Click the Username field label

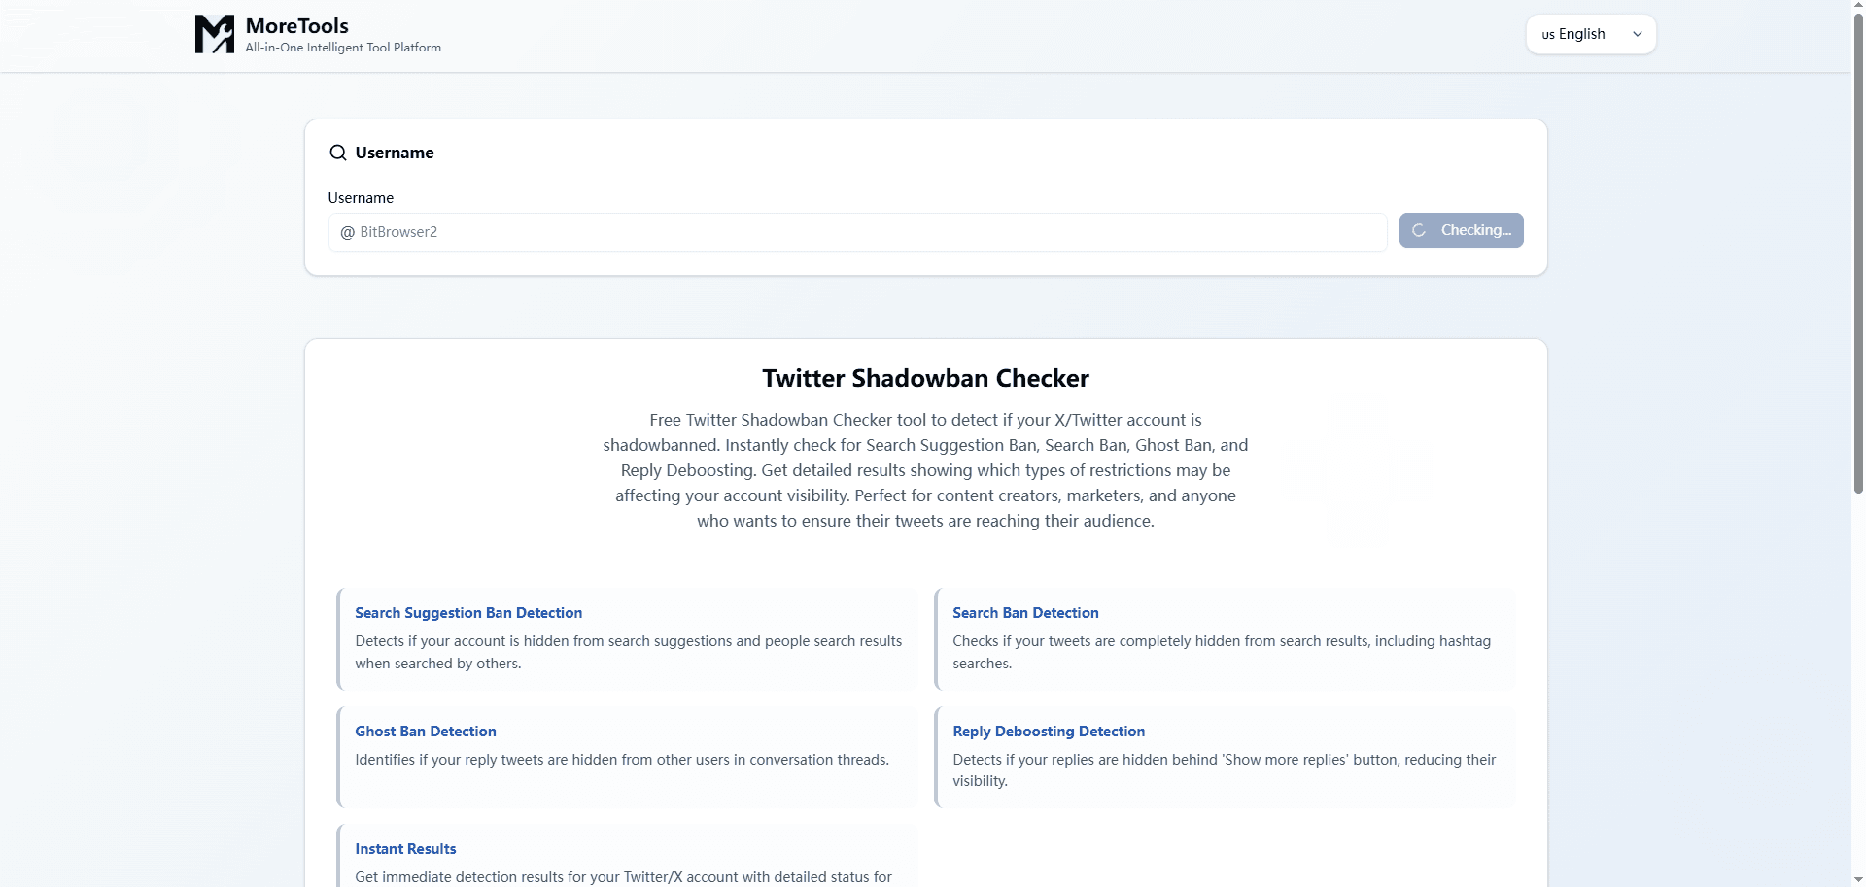pos(361,198)
